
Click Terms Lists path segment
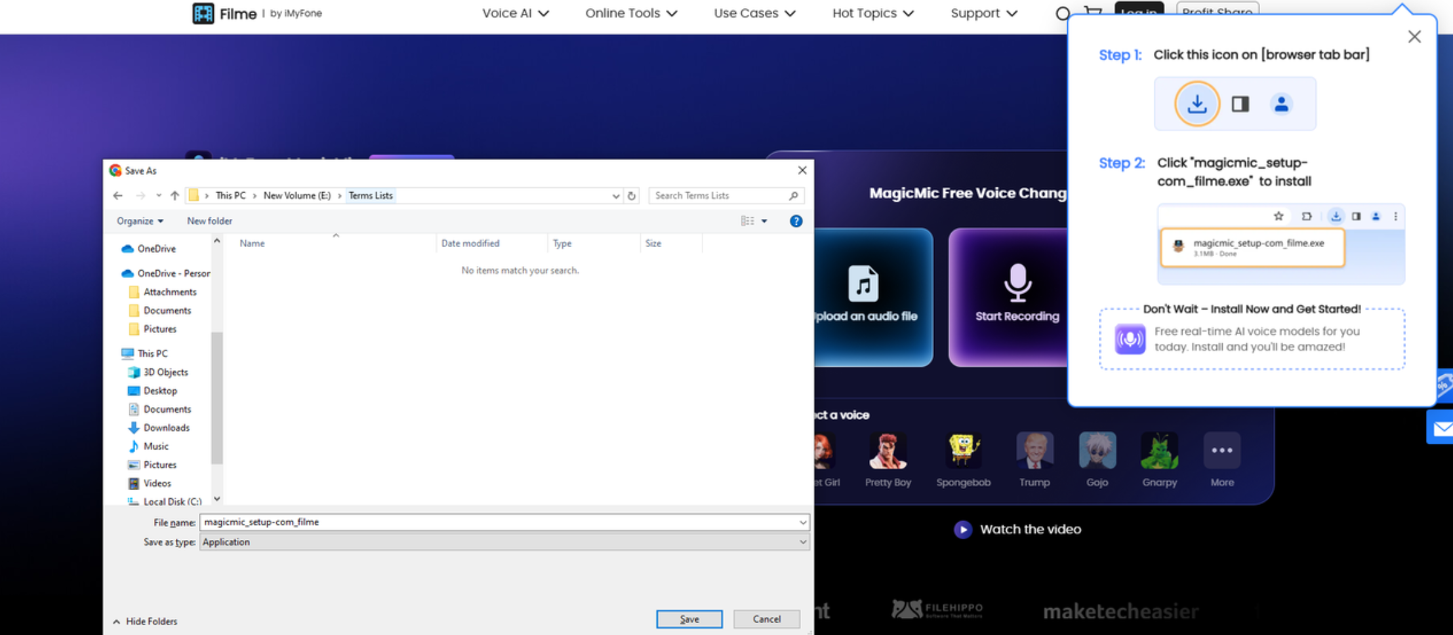371,195
